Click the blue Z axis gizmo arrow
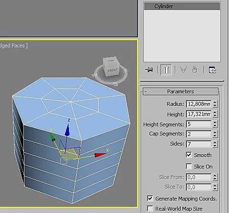 click(68, 130)
